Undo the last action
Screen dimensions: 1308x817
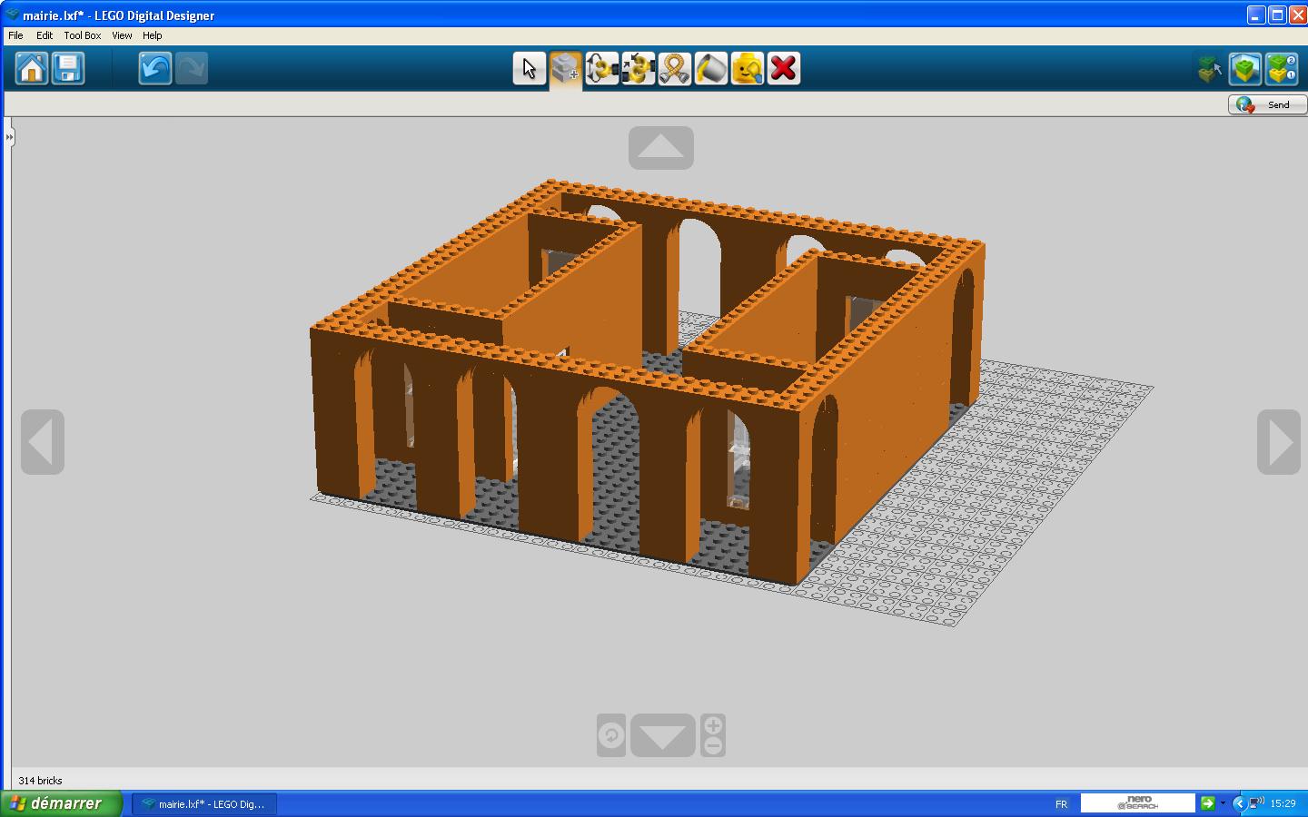(x=155, y=68)
